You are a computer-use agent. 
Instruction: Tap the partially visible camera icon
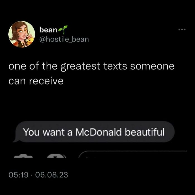23,156
